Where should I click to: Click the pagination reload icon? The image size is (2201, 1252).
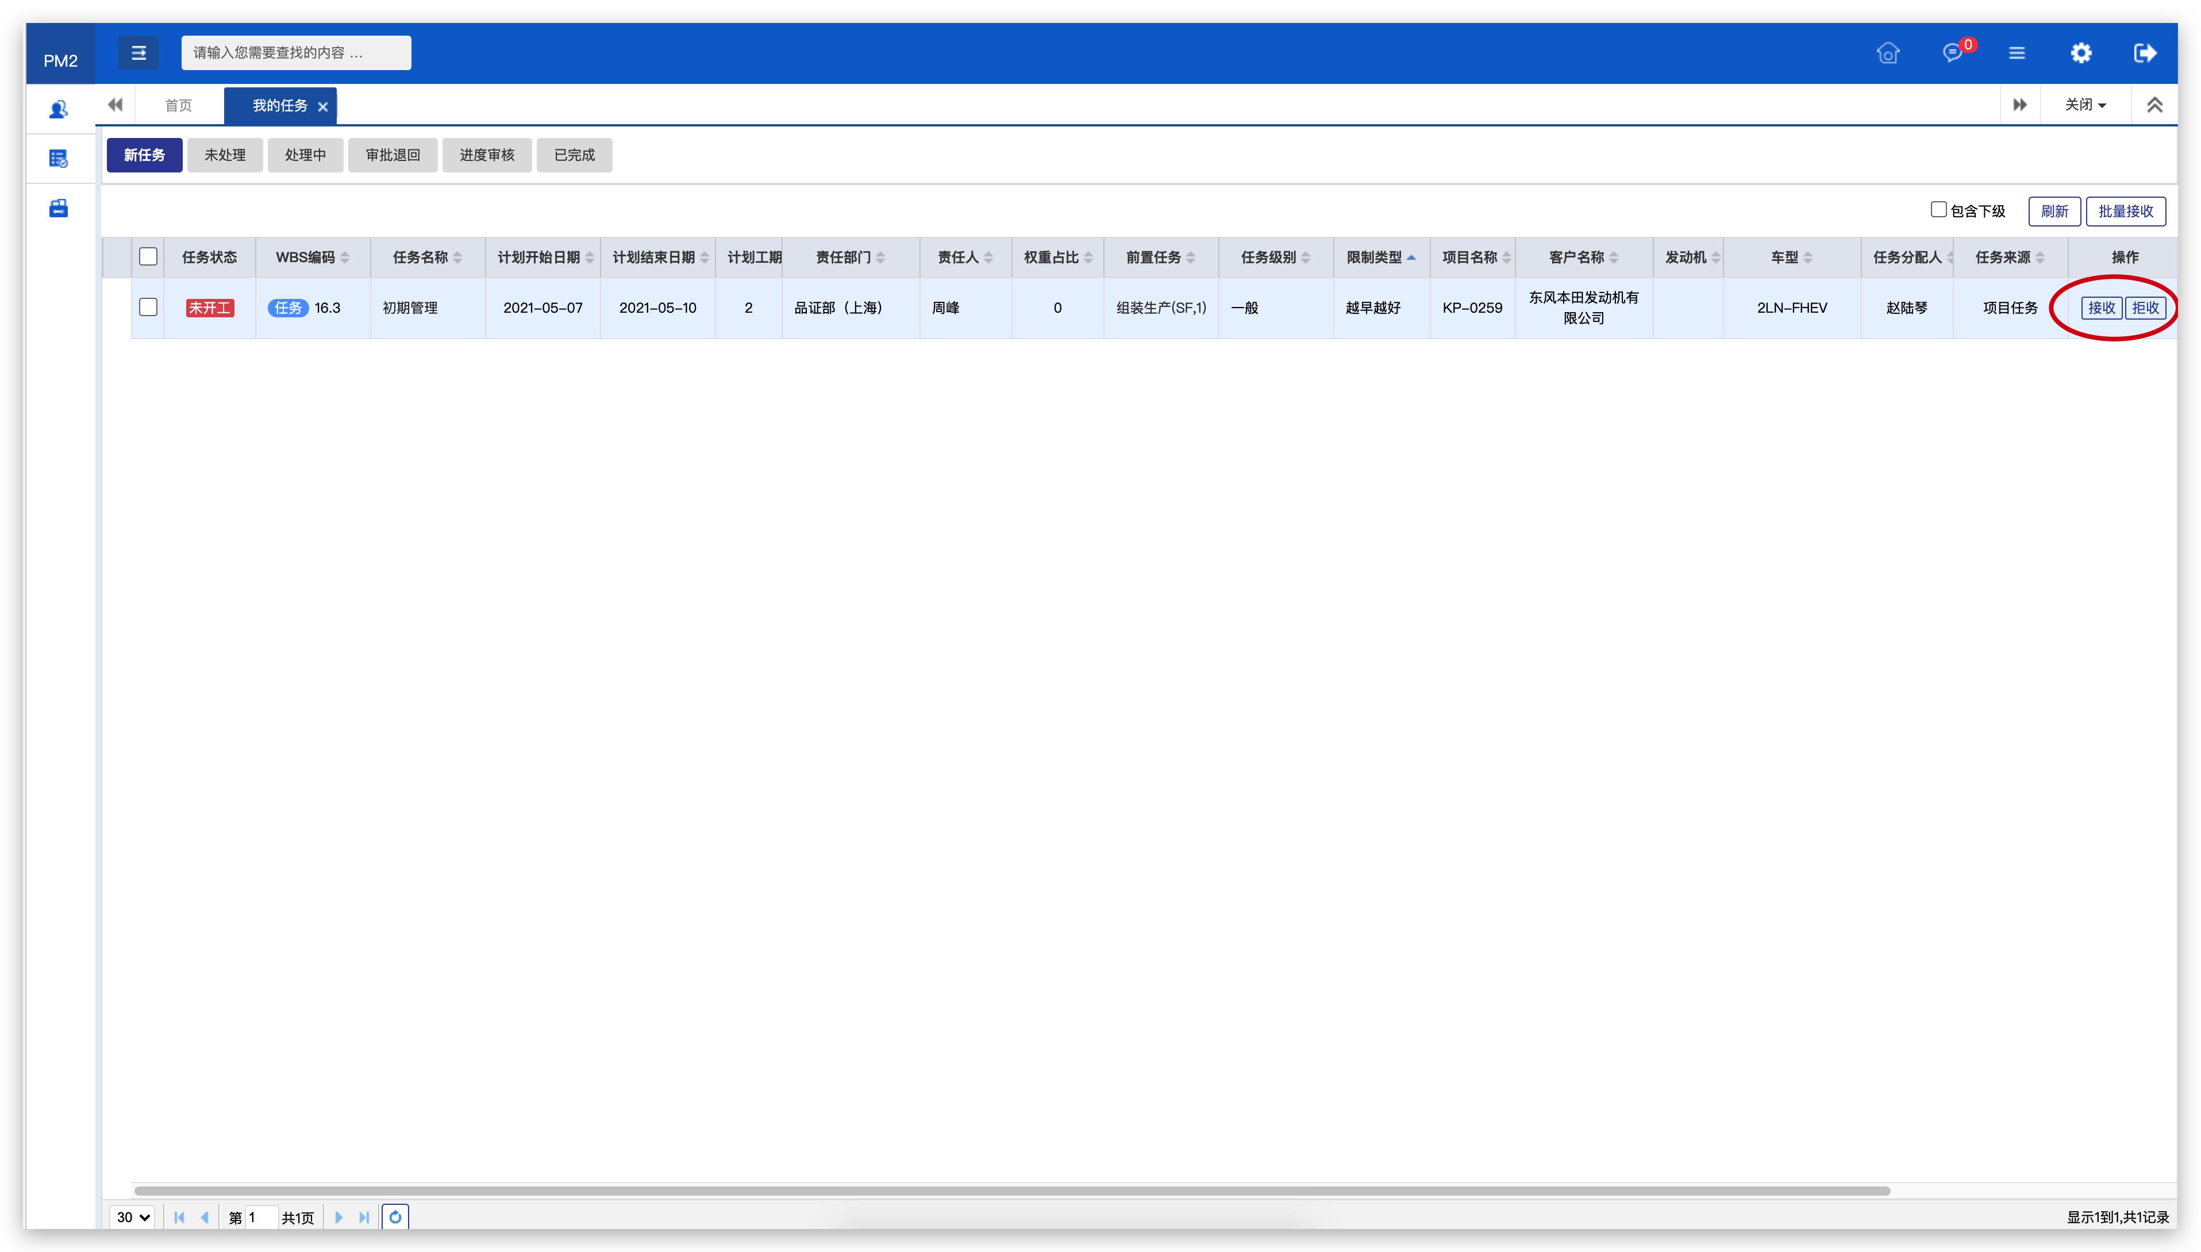pos(394,1217)
